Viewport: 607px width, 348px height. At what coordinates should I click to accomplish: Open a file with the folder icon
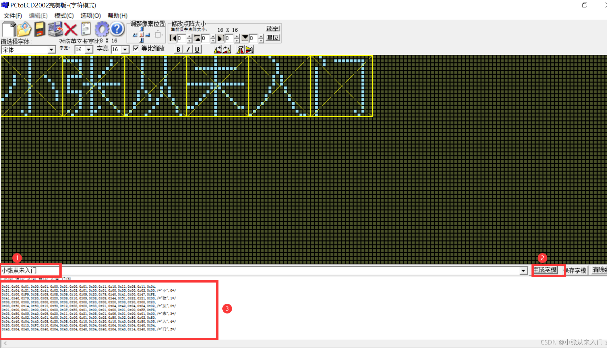coord(24,29)
